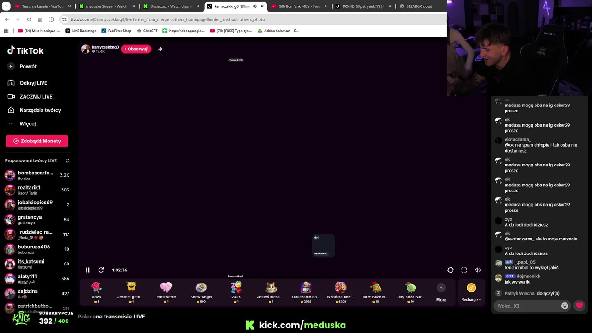Open jebalciepies69's suggested live

[37, 205]
